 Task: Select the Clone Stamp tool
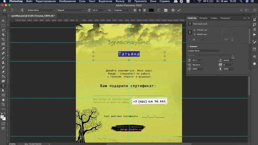click(x=3, y=62)
